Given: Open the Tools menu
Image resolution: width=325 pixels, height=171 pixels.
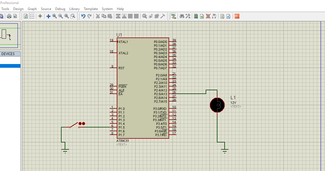Looking at the screenshot, I should pos(5,9).
